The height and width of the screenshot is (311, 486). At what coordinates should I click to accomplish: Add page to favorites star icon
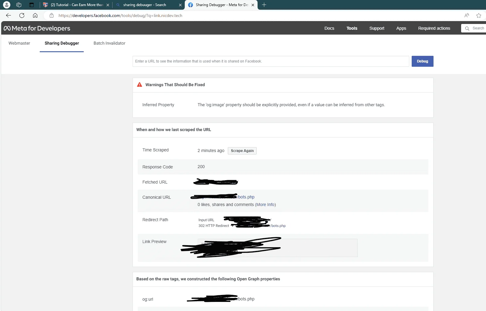click(x=479, y=15)
